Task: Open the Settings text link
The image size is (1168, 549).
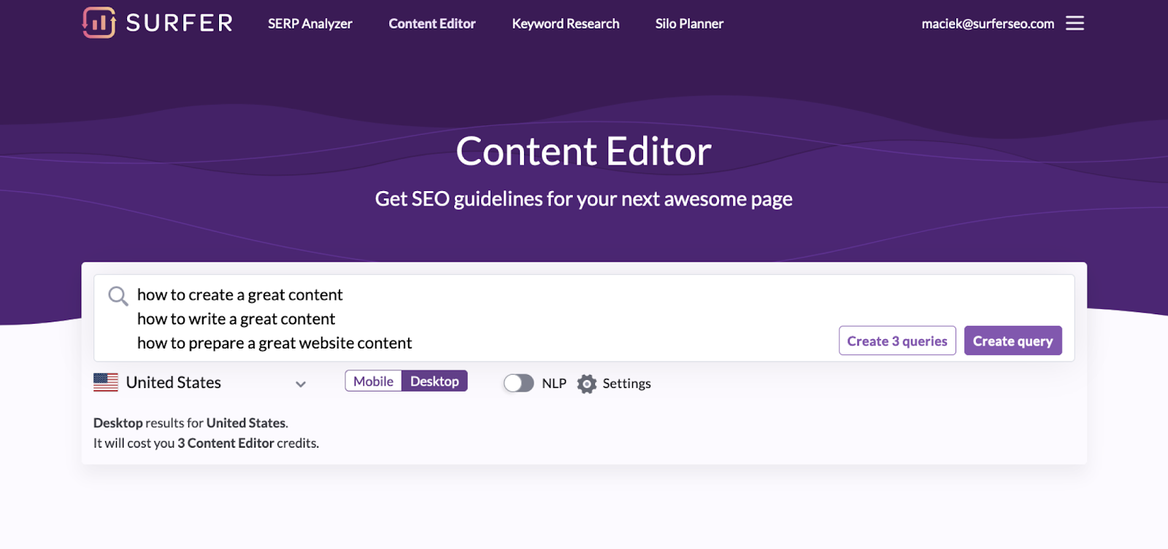Action: point(626,383)
